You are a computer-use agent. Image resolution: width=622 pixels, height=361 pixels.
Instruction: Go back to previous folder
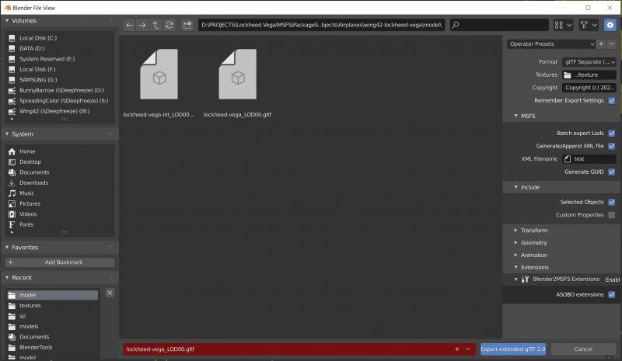(129, 25)
